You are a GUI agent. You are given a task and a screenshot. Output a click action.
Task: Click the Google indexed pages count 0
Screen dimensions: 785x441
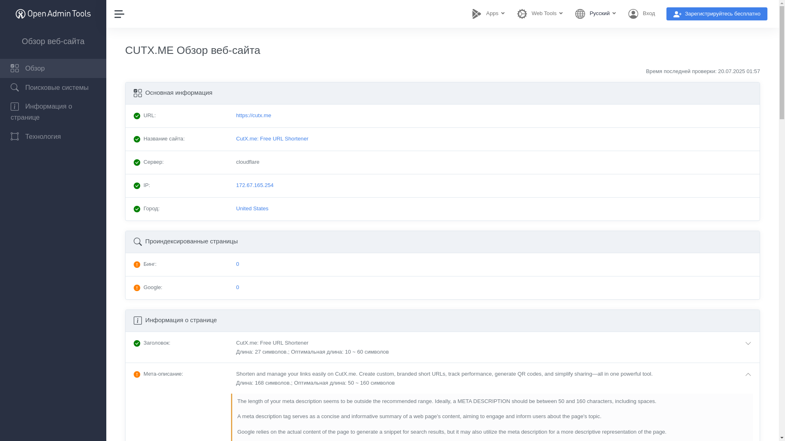238,287
